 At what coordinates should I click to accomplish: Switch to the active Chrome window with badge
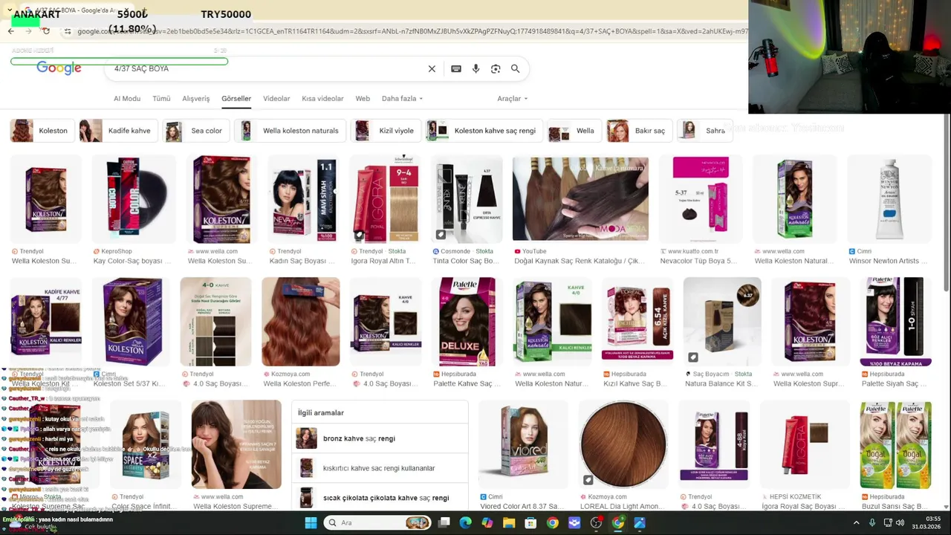click(x=618, y=522)
